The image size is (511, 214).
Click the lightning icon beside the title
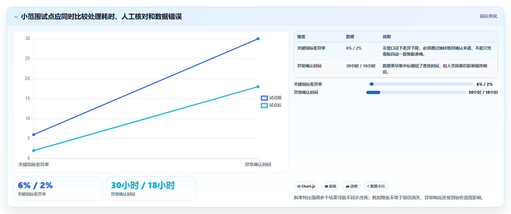pos(16,16)
